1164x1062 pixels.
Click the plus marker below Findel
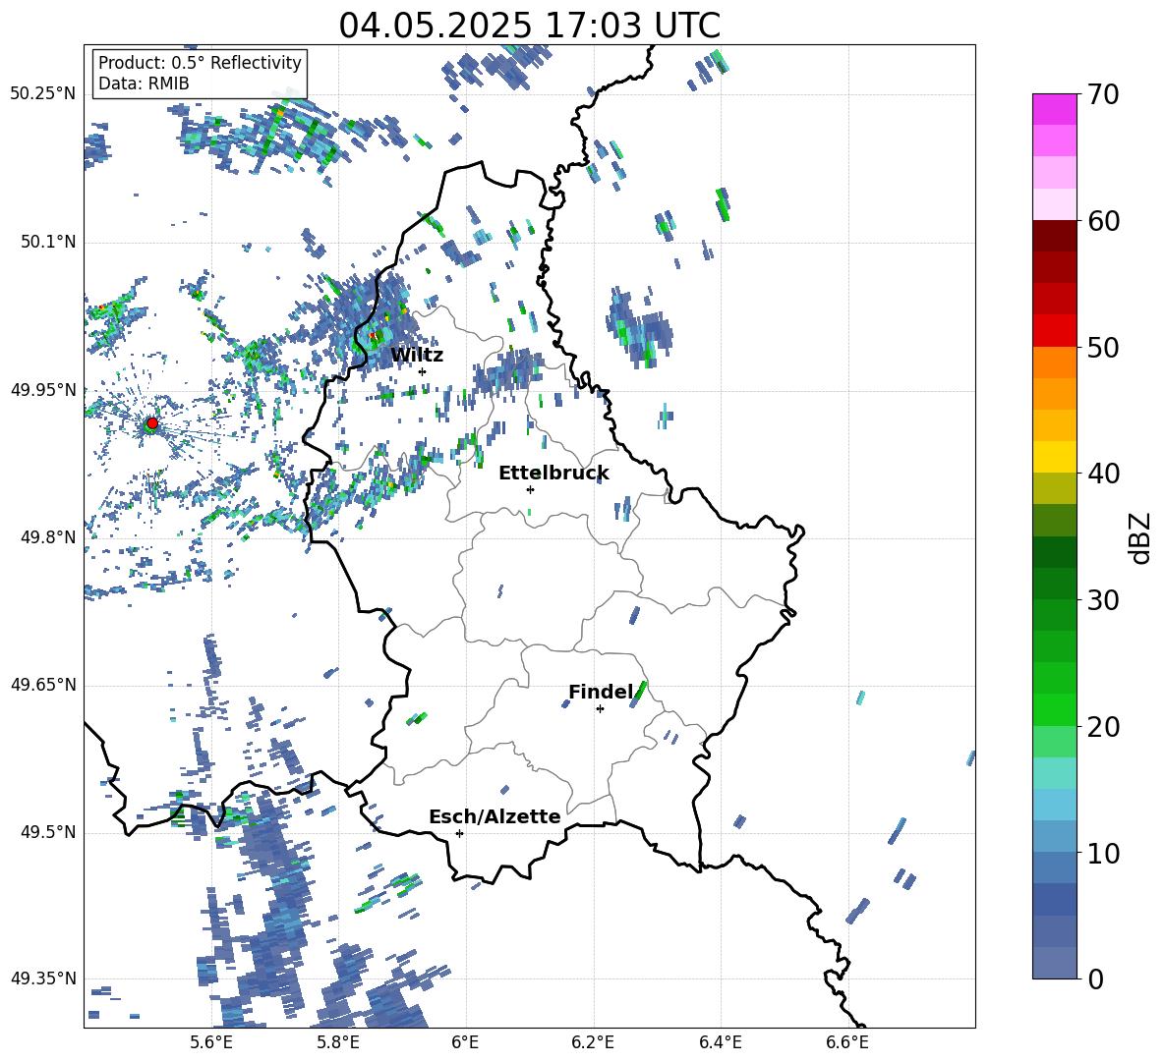point(600,709)
